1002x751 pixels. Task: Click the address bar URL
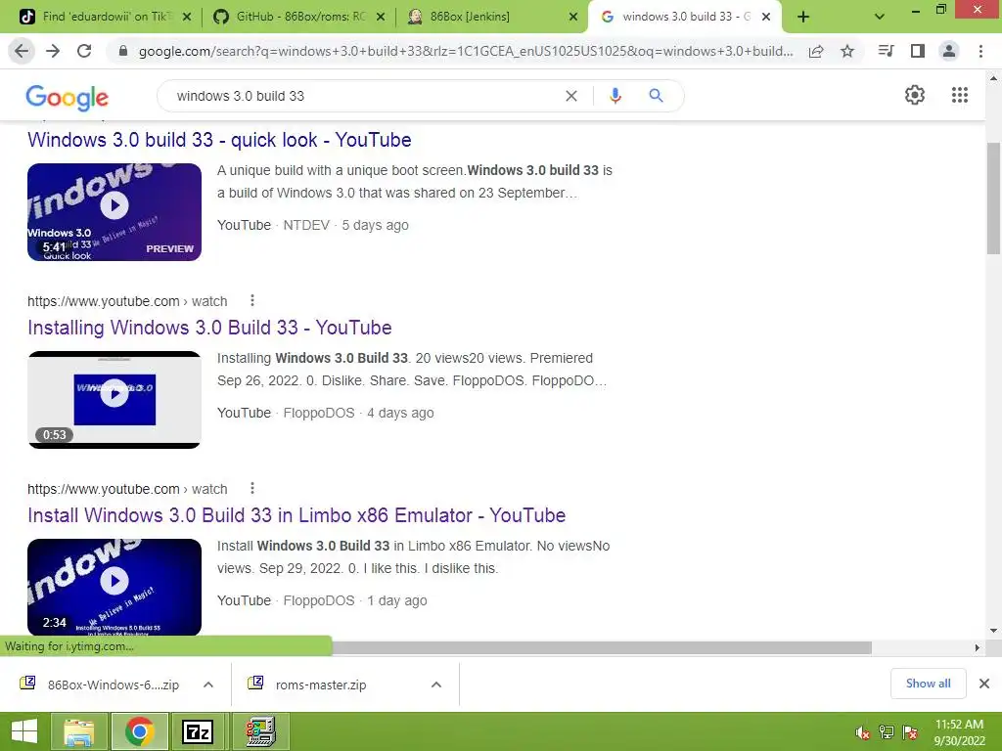click(x=466, y=51)
